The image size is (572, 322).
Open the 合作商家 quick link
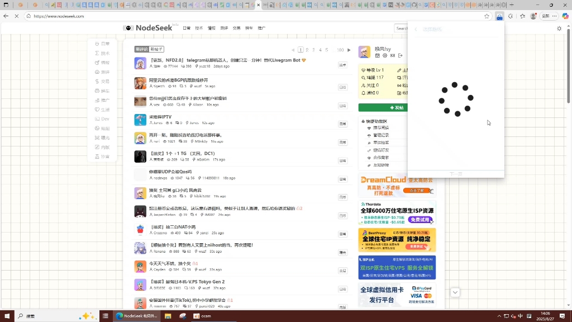[381, 158]
